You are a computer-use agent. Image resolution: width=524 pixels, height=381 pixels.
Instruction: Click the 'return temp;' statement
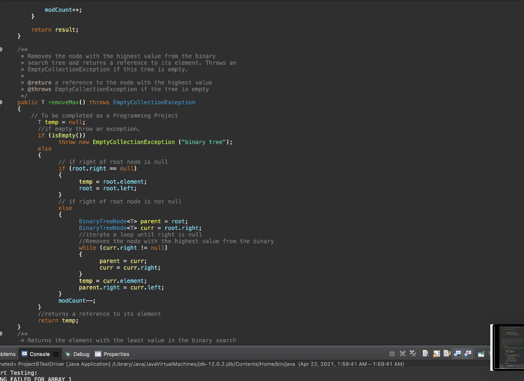[58, 321]
